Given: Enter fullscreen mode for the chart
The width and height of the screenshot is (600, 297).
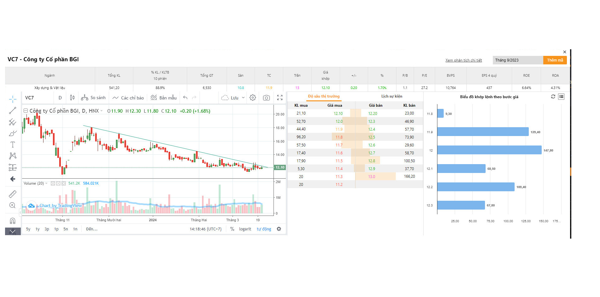Looking at the screenshot, I should pos(280,98).
